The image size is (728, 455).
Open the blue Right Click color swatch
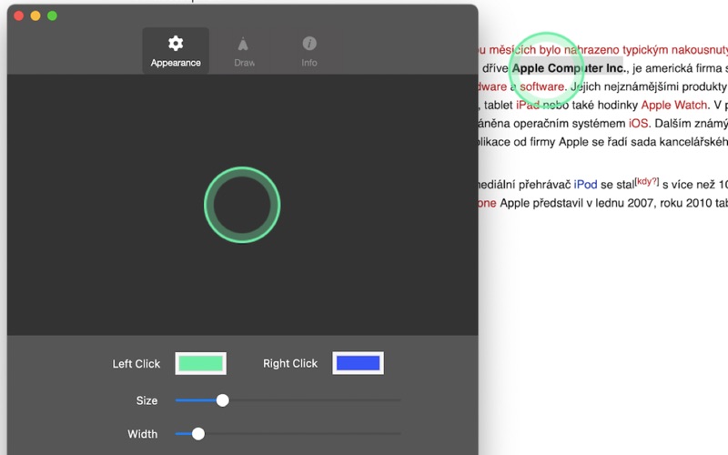358,363
